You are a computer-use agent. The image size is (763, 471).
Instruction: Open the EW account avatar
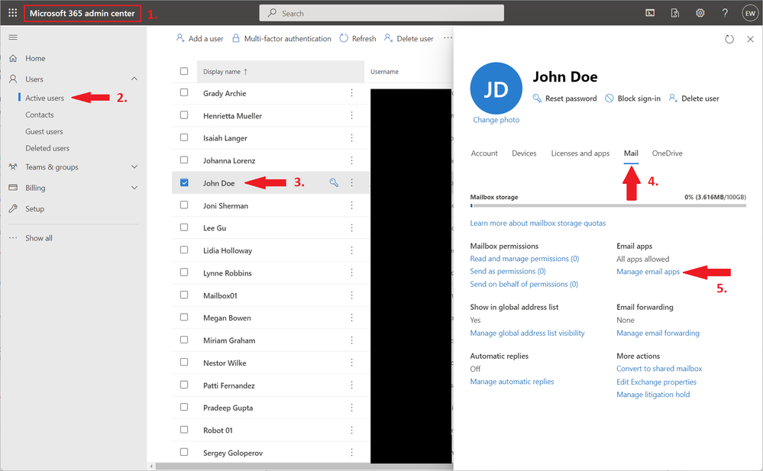pos(750,13)
